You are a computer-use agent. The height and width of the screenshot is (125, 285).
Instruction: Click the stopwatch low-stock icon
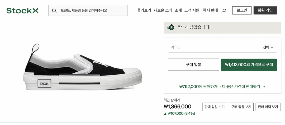click(x=171, y=27)
